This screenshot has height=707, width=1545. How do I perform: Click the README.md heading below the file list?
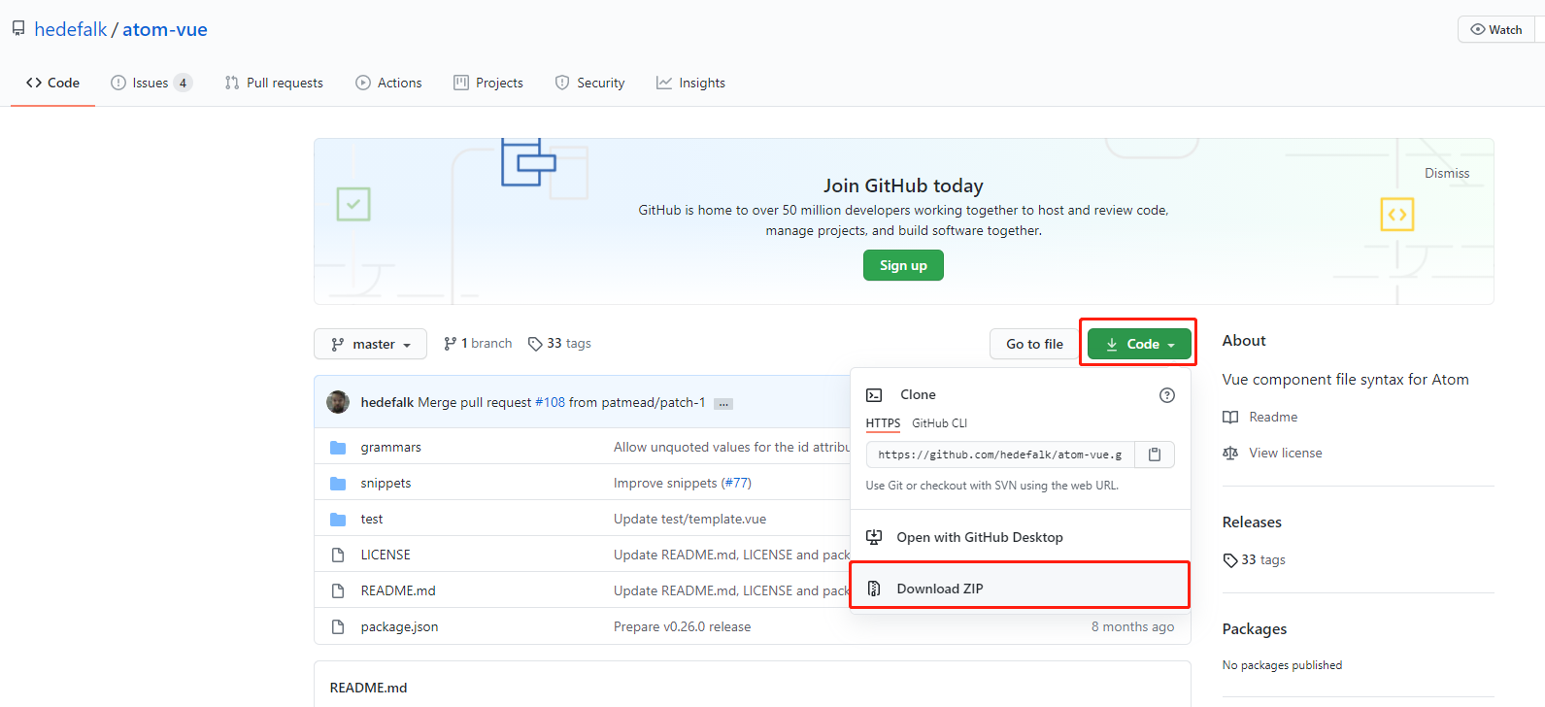368,688
